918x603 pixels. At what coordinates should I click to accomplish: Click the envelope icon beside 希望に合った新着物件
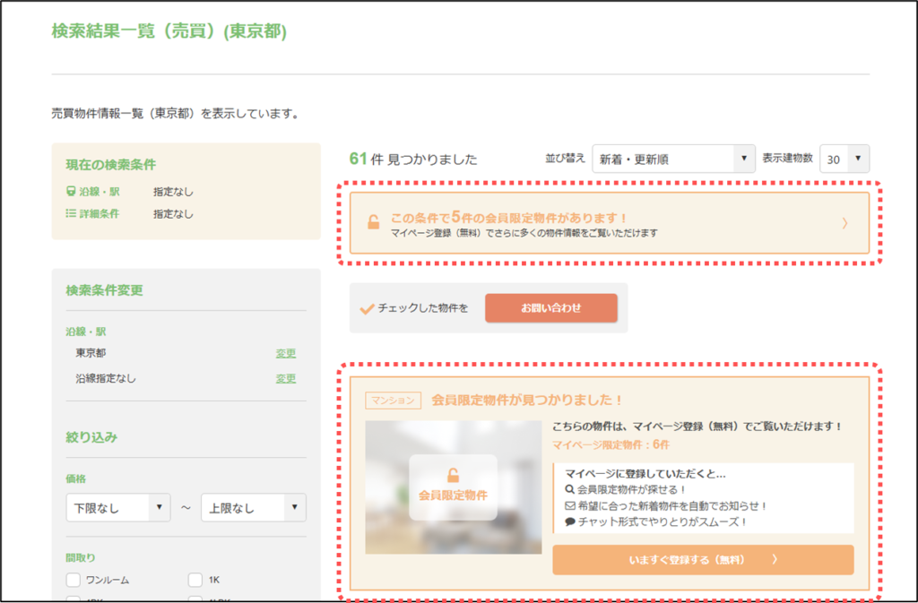[570, 505]
